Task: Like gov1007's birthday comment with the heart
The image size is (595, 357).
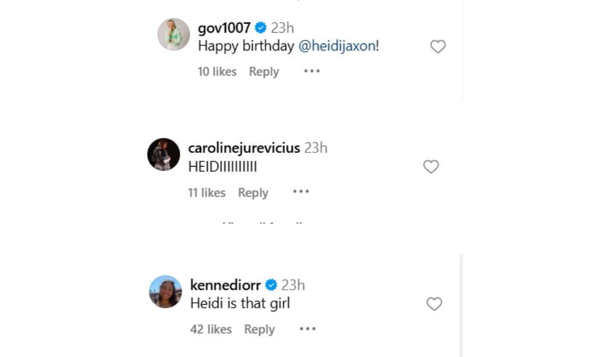Action: click(438, 46)
